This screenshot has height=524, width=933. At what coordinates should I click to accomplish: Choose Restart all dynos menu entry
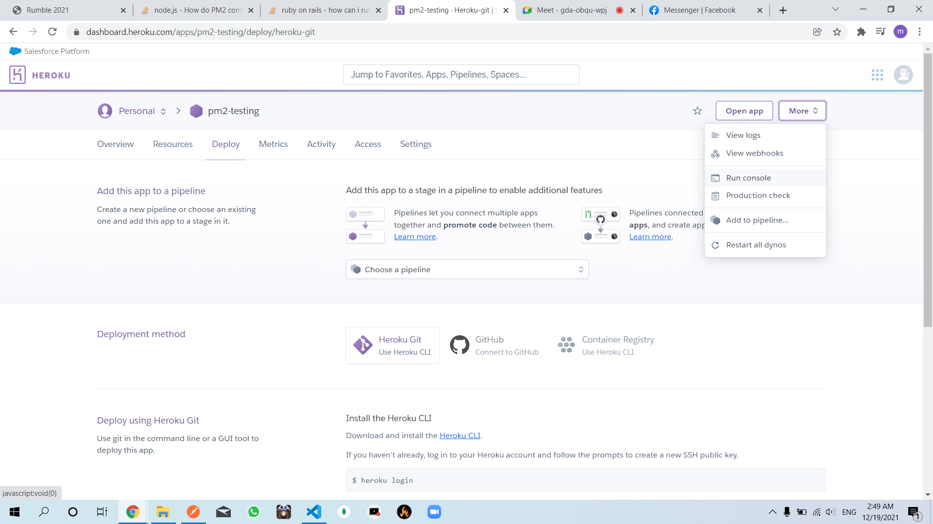756,245
